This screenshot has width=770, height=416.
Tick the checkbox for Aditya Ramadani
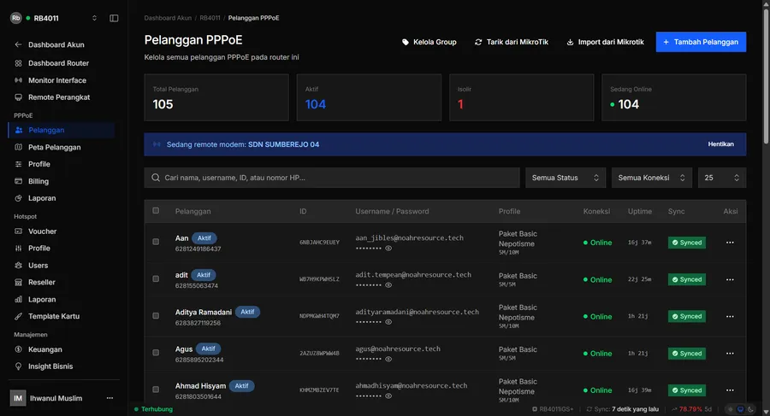(x=156, y=316)
